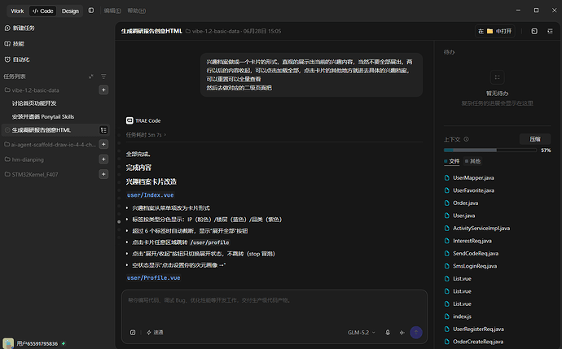
Task: Open the user/Profile.vue file link
Action: tap(153, 277)
